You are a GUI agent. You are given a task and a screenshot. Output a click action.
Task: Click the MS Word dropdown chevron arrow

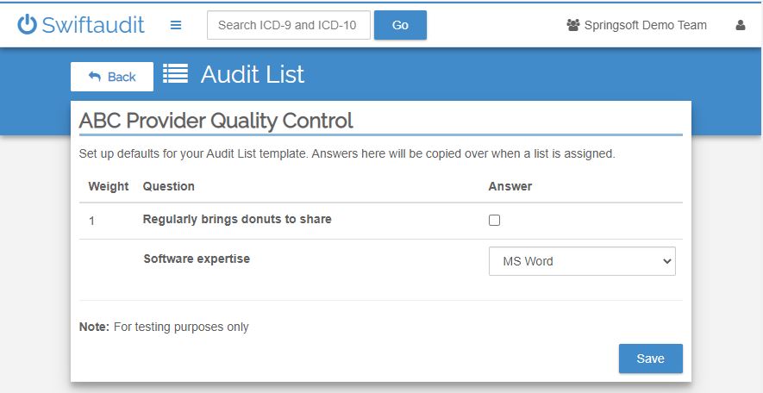[666, 261]
